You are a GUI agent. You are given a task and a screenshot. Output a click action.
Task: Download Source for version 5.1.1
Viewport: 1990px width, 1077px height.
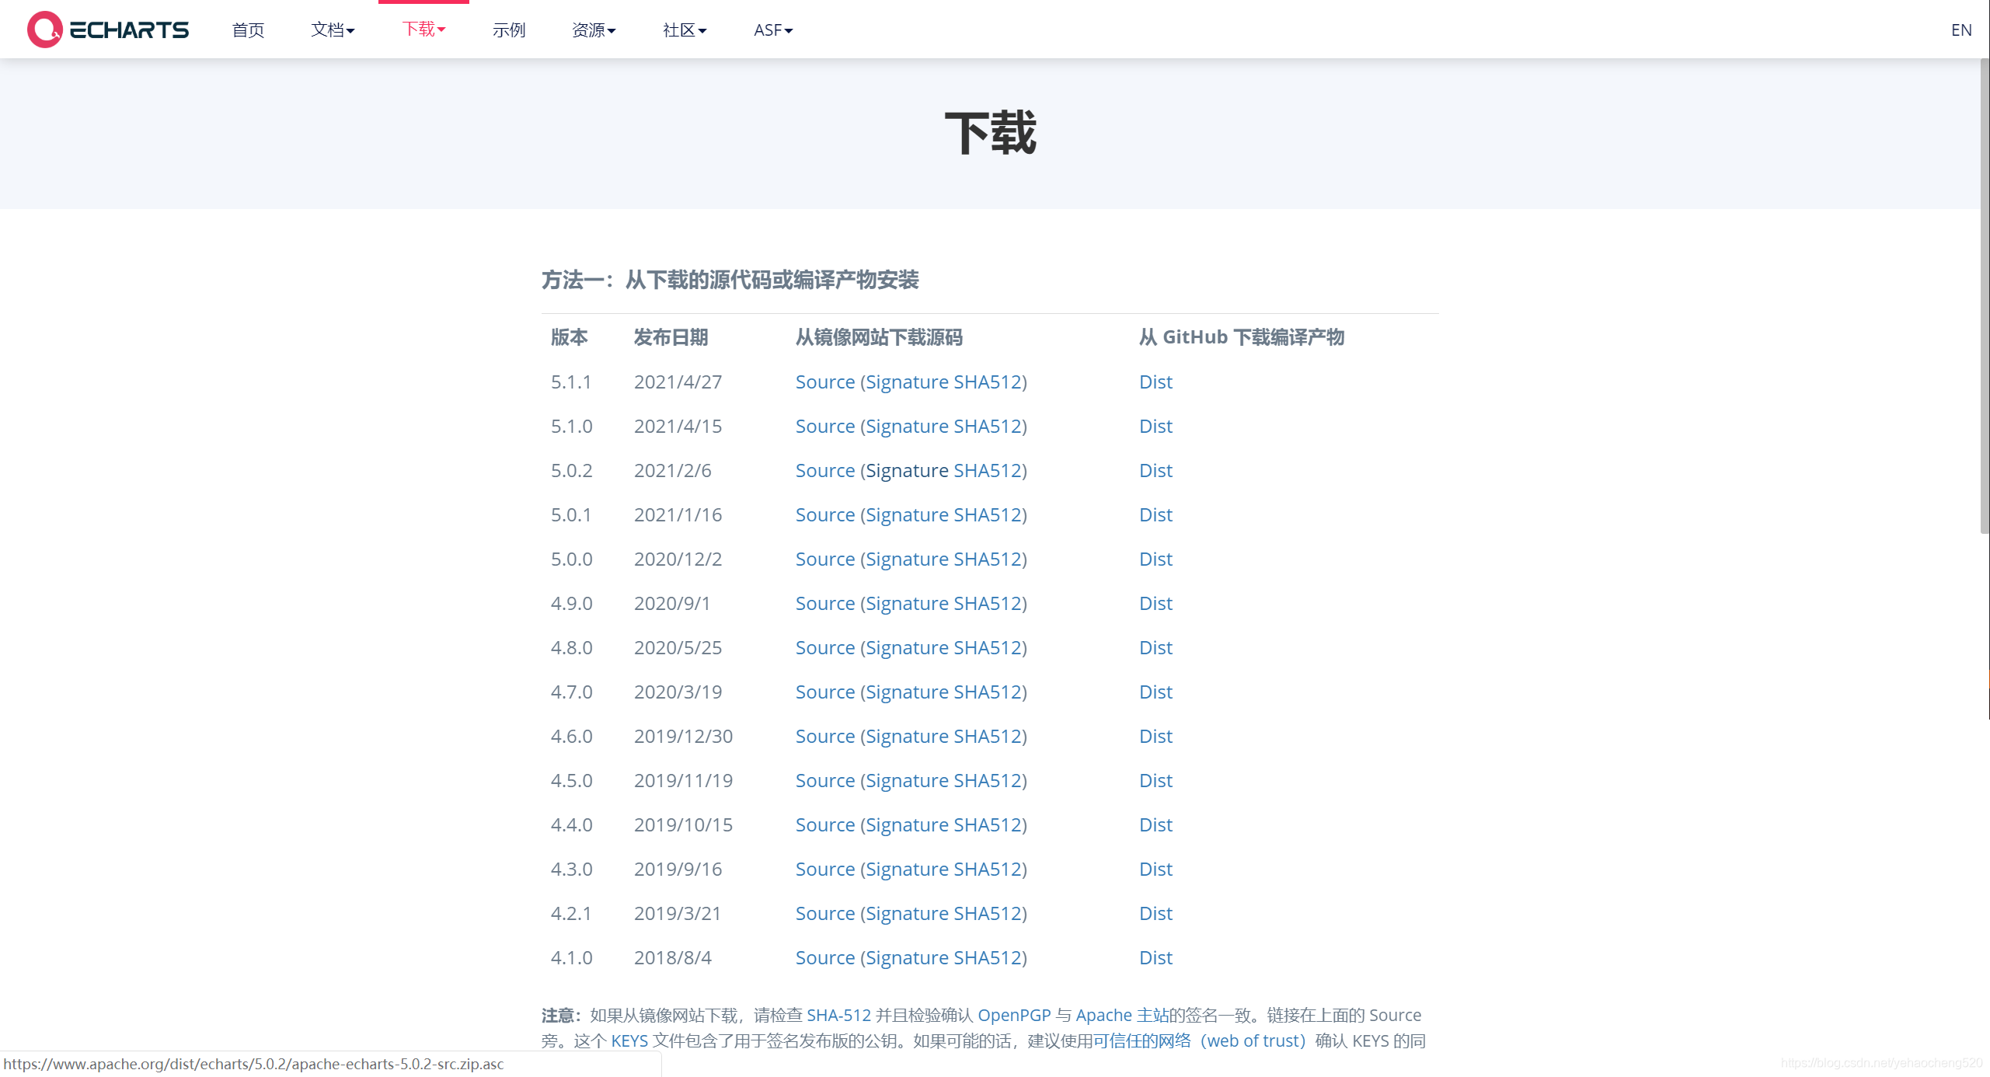[x=824, y=382]
